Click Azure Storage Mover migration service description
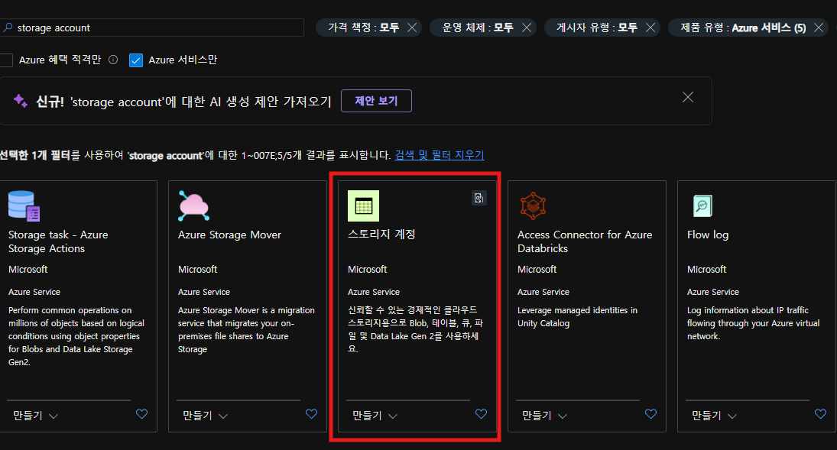The image size is (837, 450). pyautogui.click(x=246, y=329)
